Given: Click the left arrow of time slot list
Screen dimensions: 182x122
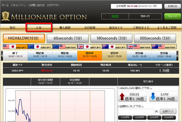Looking at the screenshot, I should 2,56.
